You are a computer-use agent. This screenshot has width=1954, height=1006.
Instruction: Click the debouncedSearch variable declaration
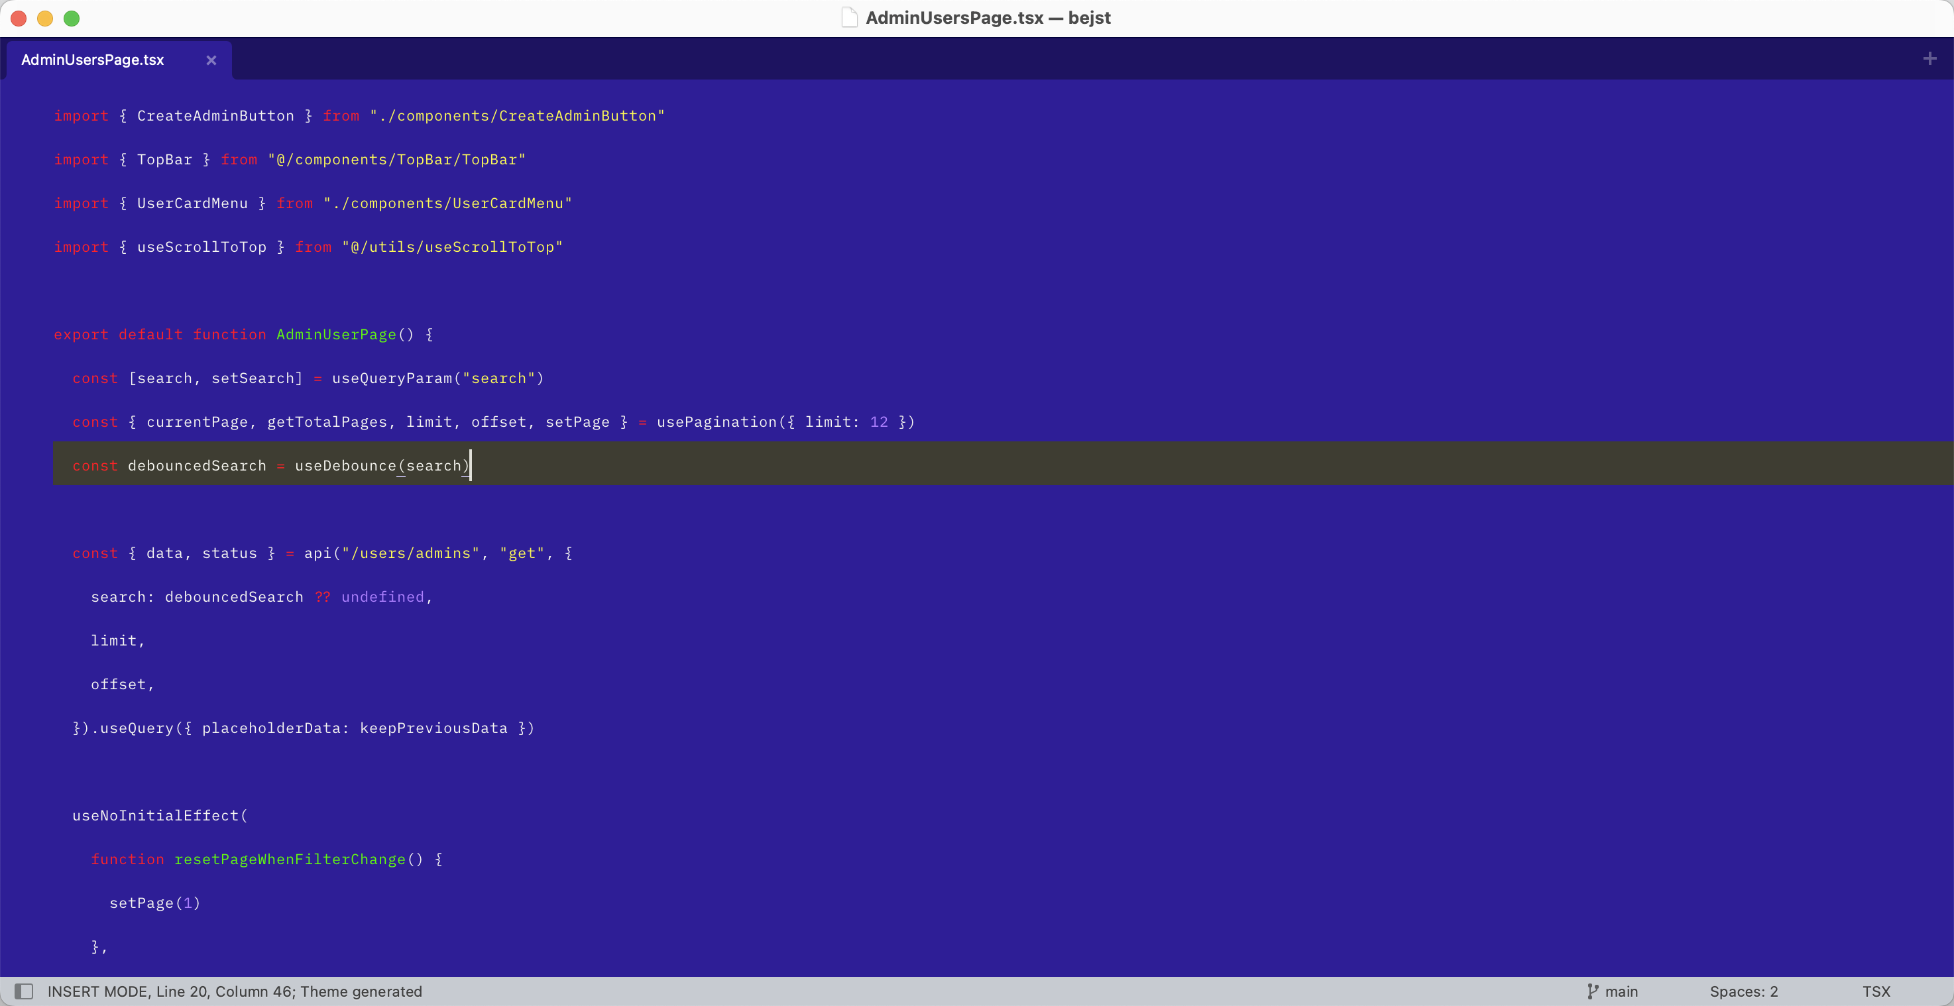tap(198, 466)
